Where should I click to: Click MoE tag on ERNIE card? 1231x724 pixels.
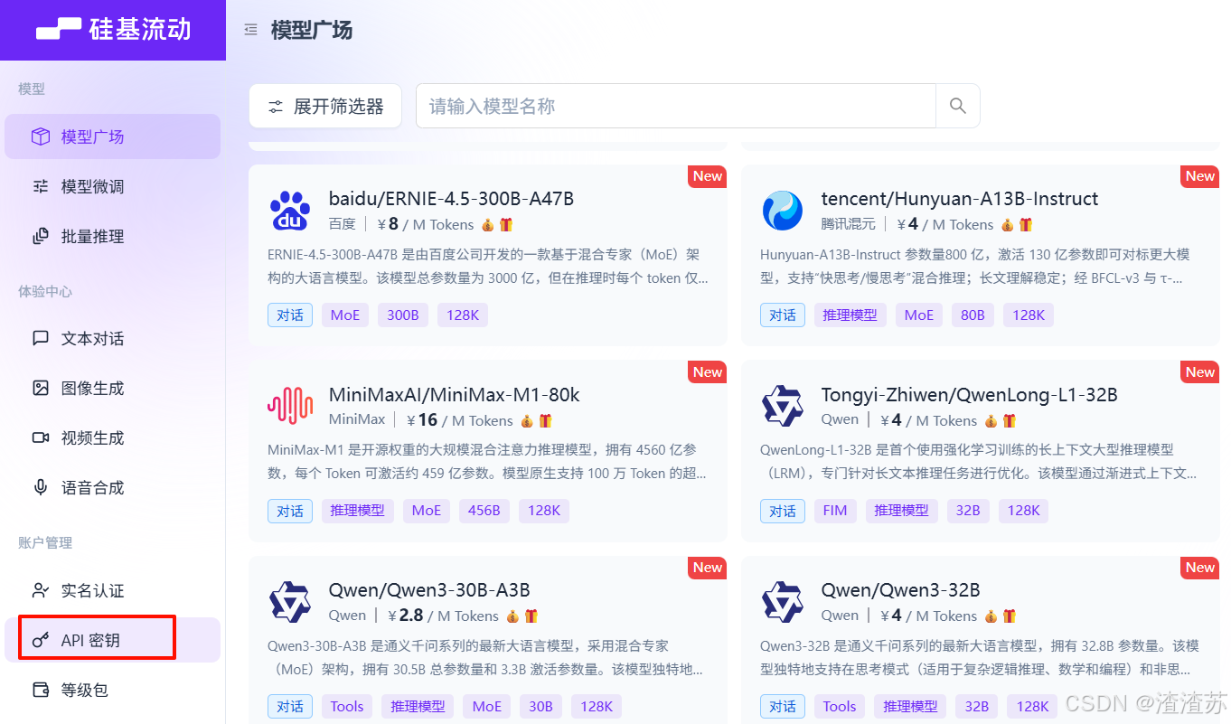click(x=345, y=315)
